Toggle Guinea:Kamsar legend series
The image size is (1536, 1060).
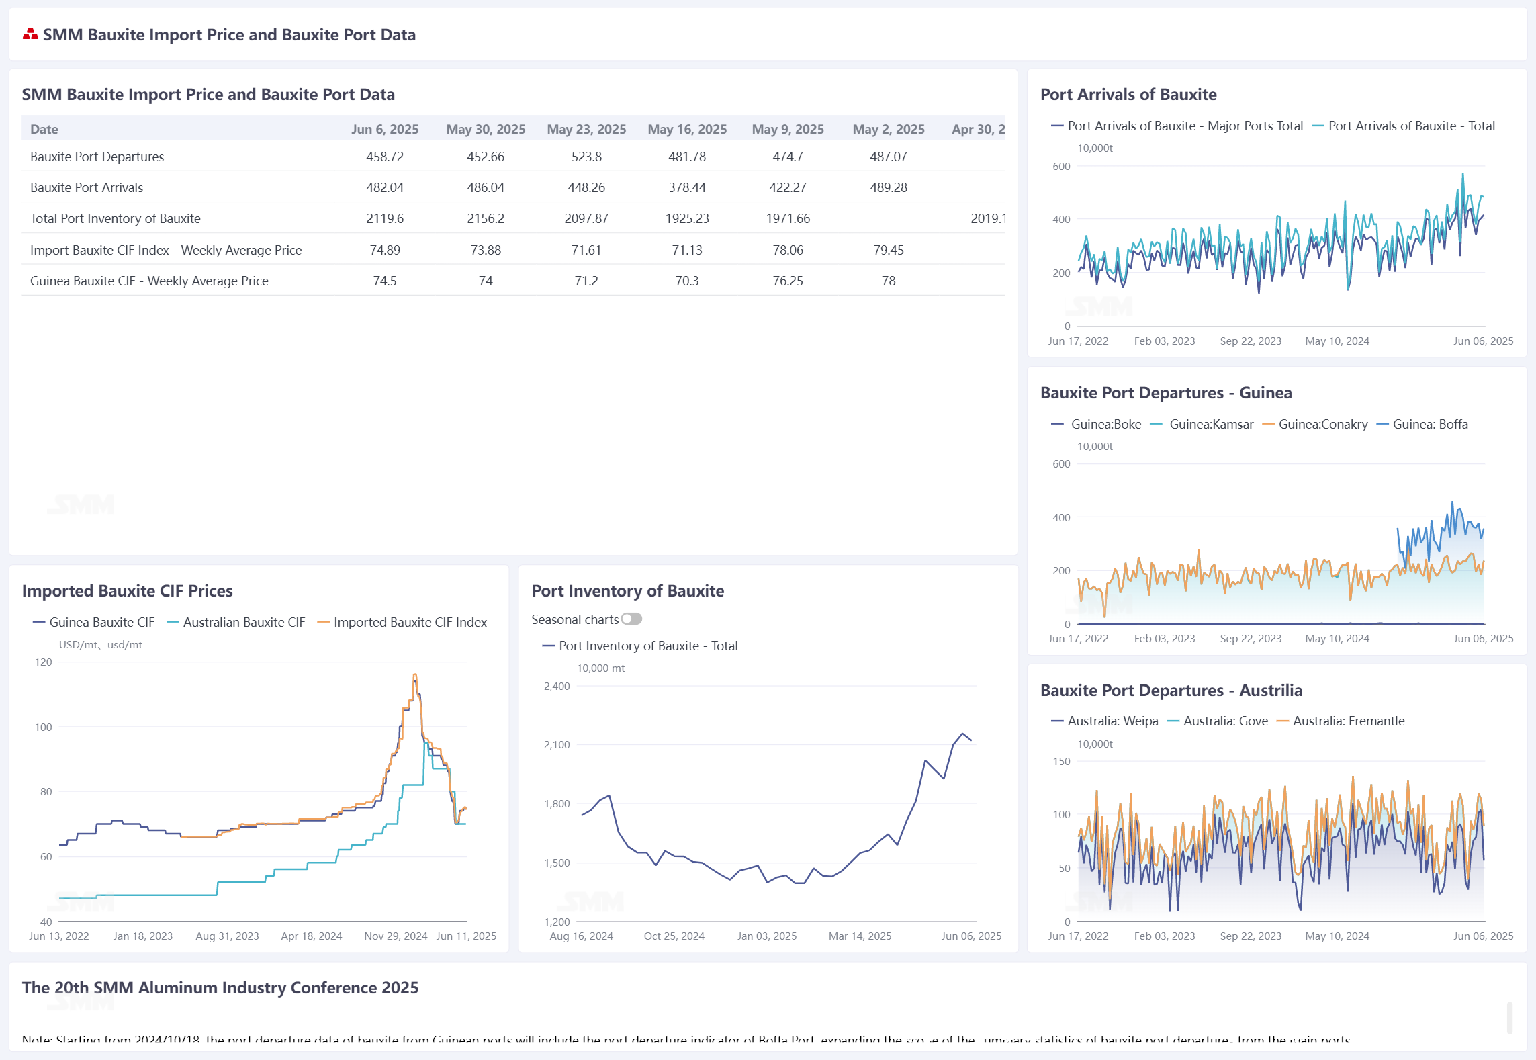coord(1202,424)
